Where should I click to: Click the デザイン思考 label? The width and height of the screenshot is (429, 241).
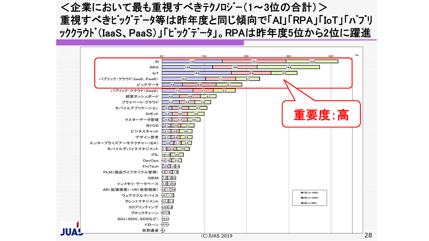(147, 137)
